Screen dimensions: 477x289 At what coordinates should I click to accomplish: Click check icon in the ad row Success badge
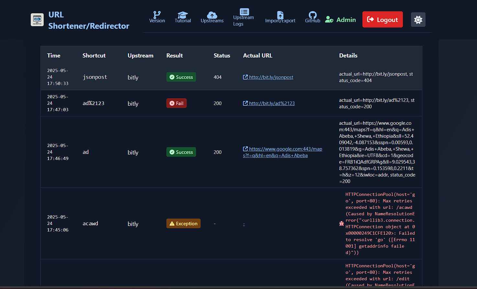pos(172,152)
